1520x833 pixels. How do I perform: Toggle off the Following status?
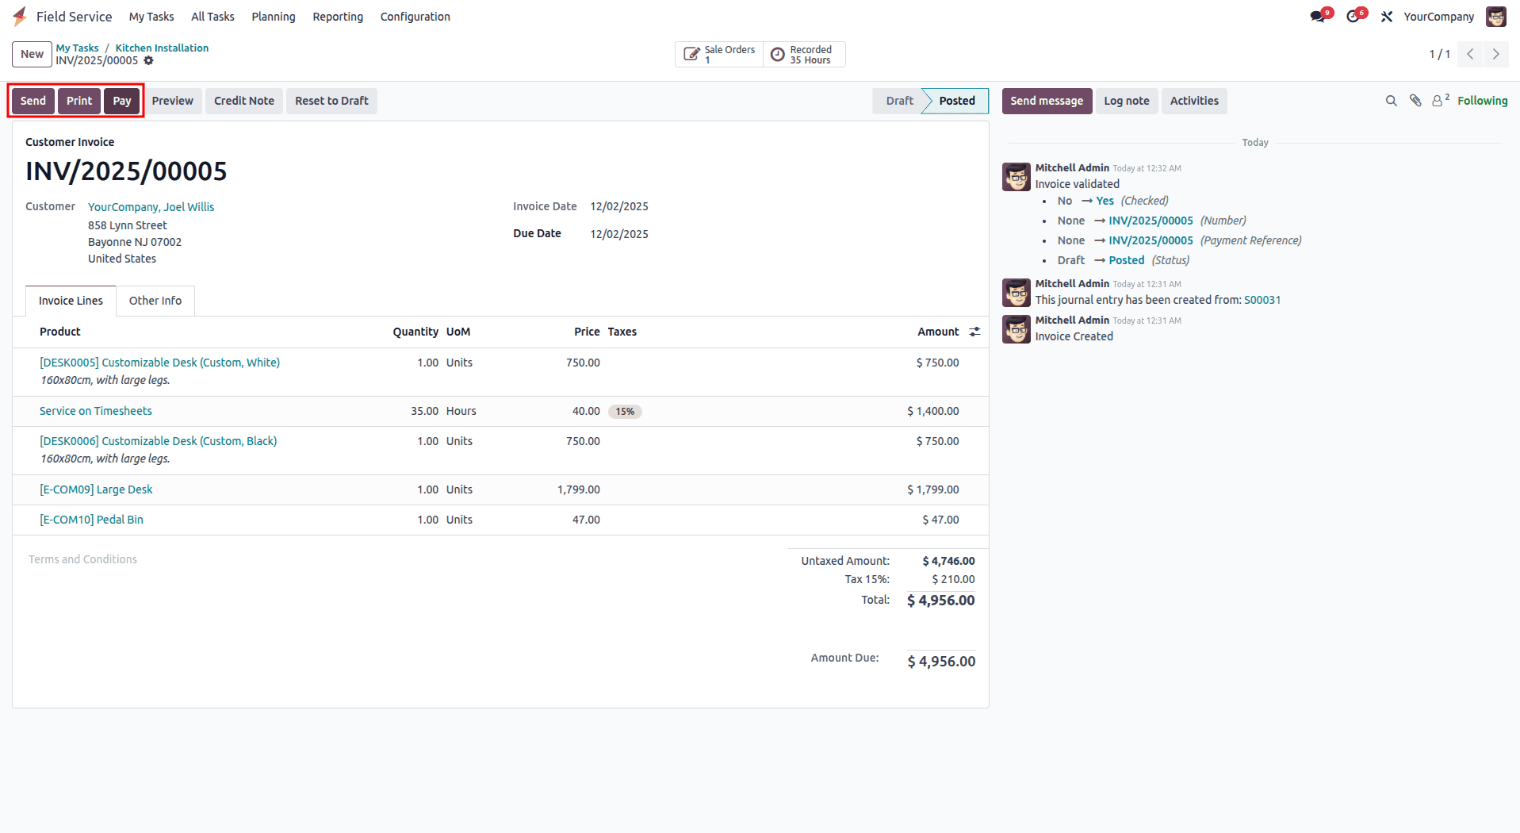coord(1481,101)
